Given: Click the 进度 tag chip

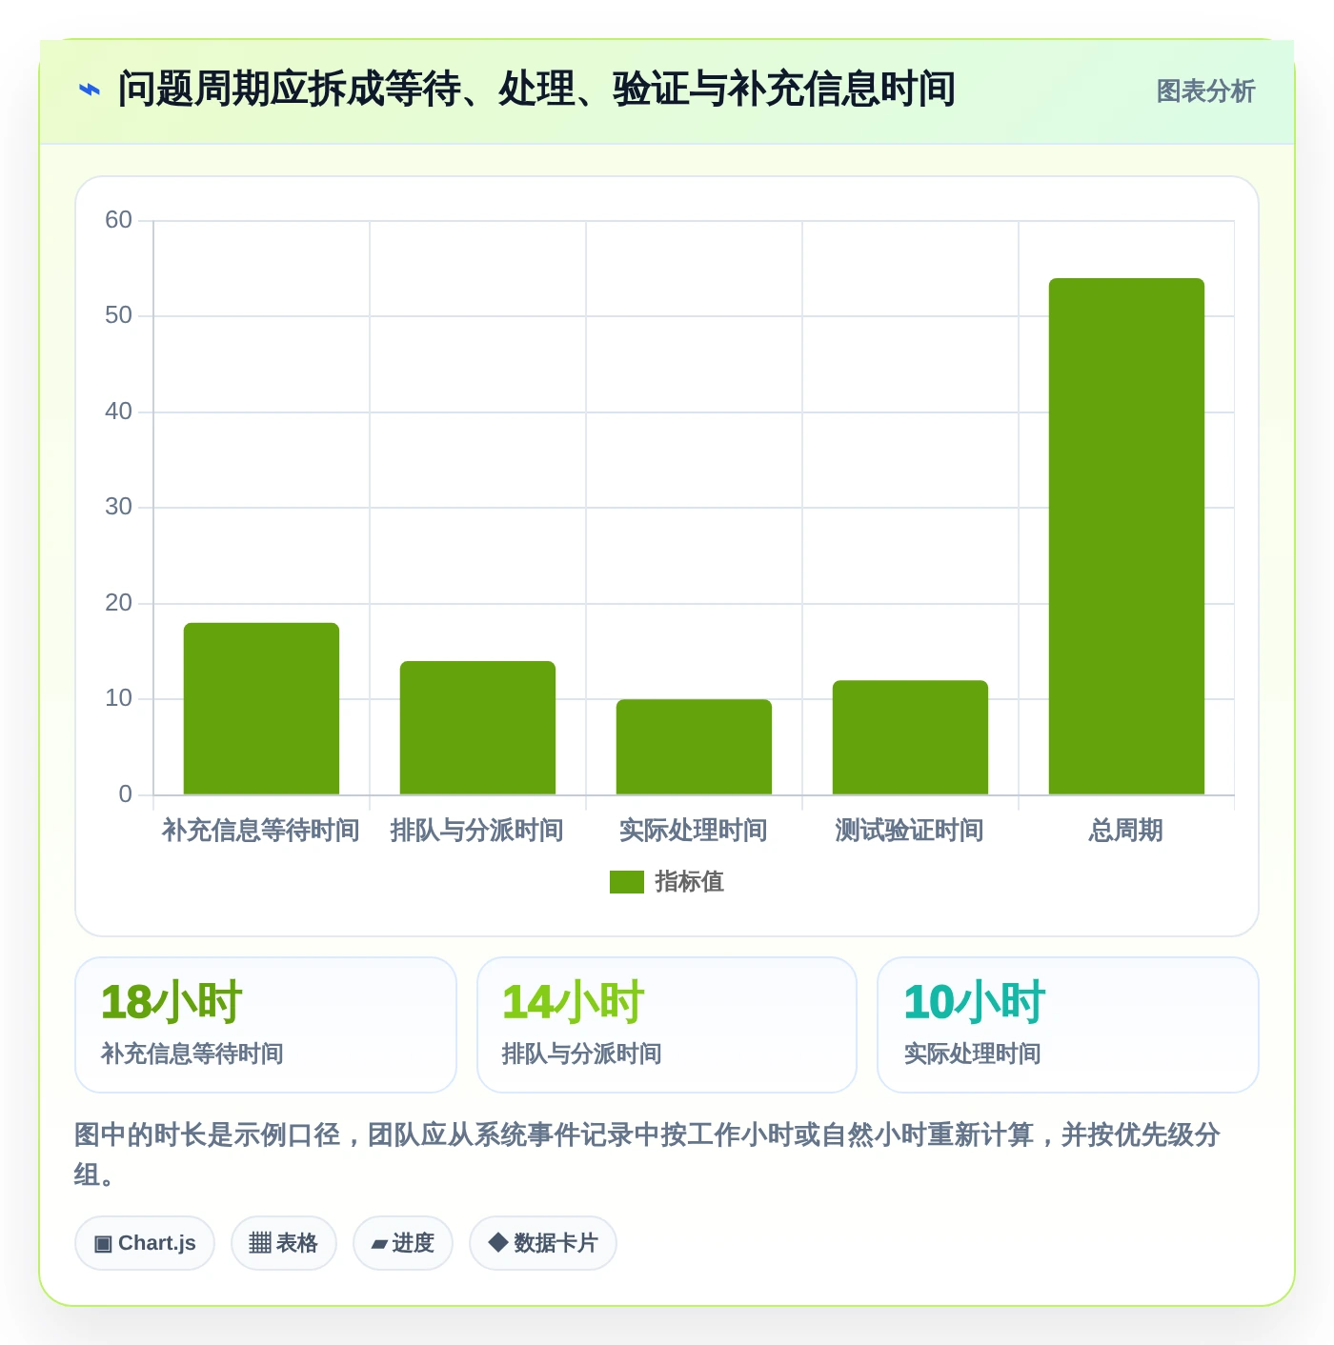Looking at the screenshot, I should 403,1243.
